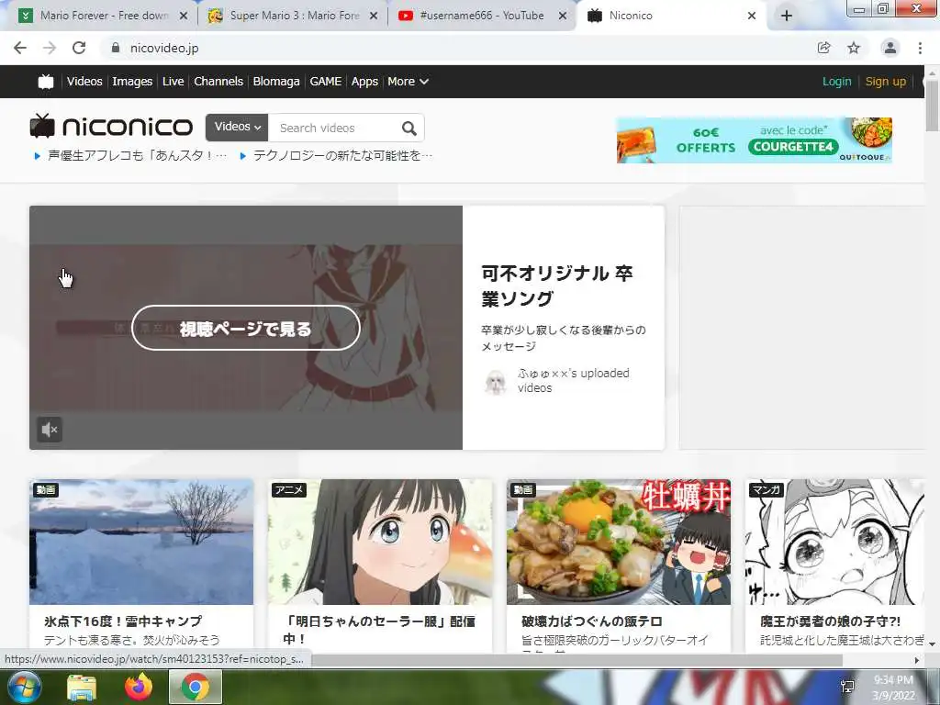Click the lock icon in address bar

click(116, 48)
